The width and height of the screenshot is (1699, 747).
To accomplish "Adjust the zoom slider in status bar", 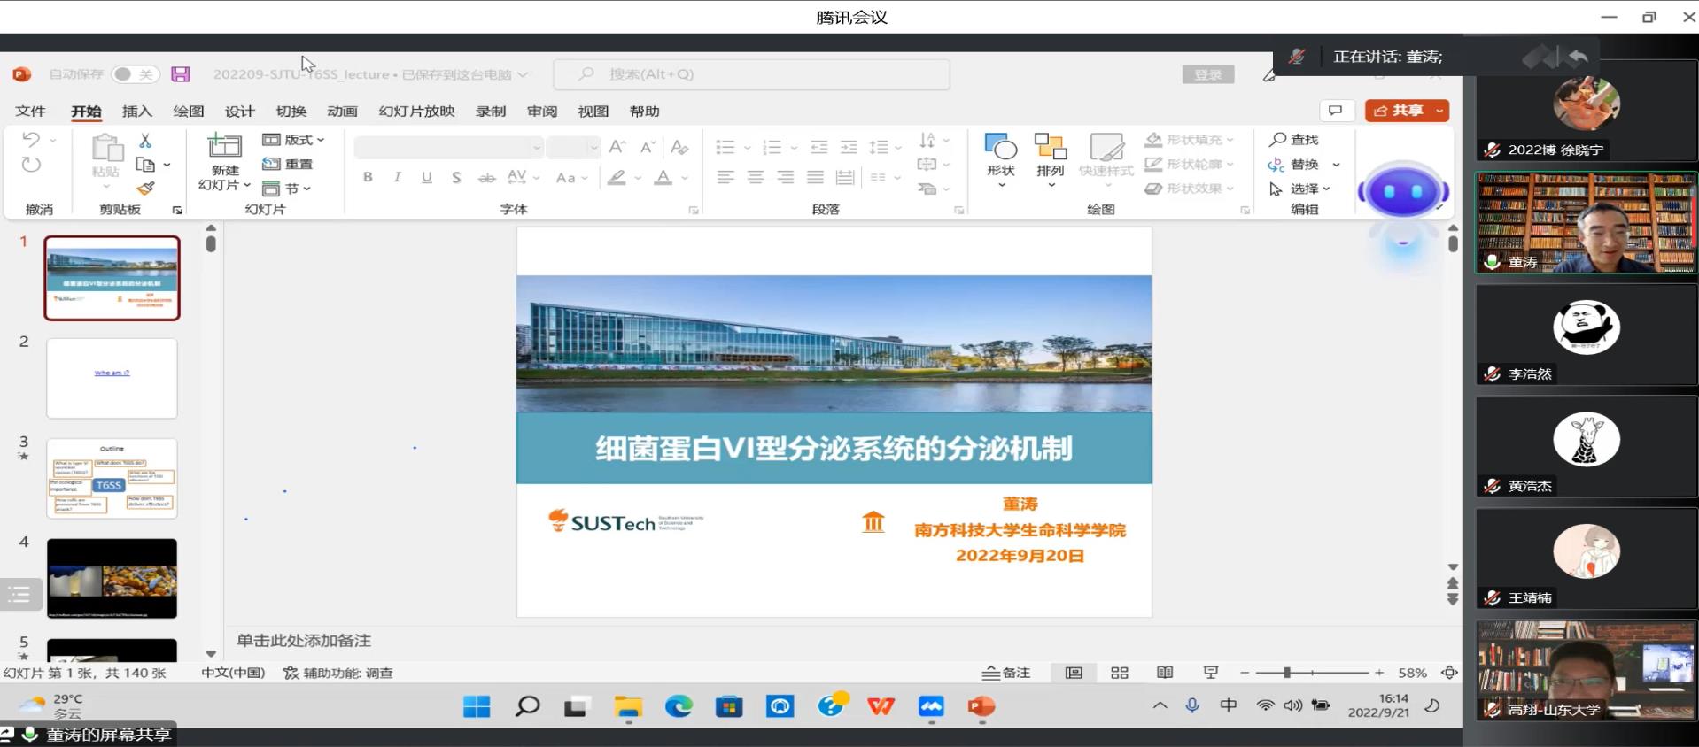I will click(1287, 673).
